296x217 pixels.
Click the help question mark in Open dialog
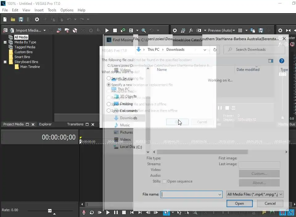tap(282, 61)
